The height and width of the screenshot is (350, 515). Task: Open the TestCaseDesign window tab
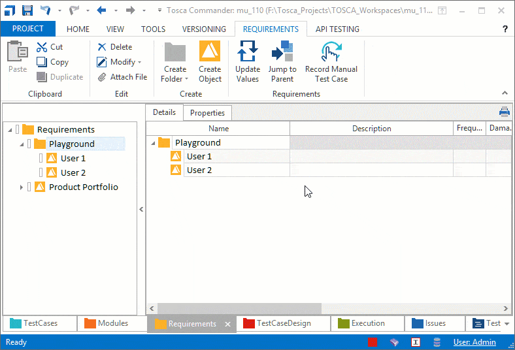pos(284,323)
